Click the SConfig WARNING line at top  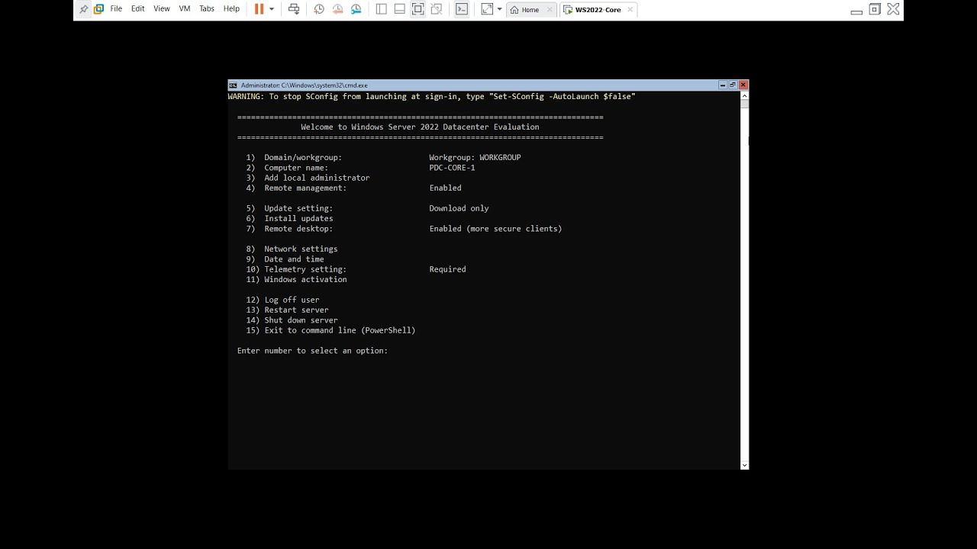(x=431, y=97)
